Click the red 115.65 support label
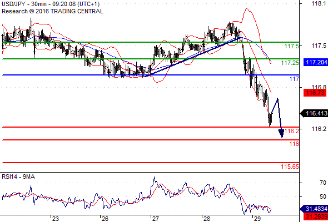The image size is (328, 222). pos(290,167)
